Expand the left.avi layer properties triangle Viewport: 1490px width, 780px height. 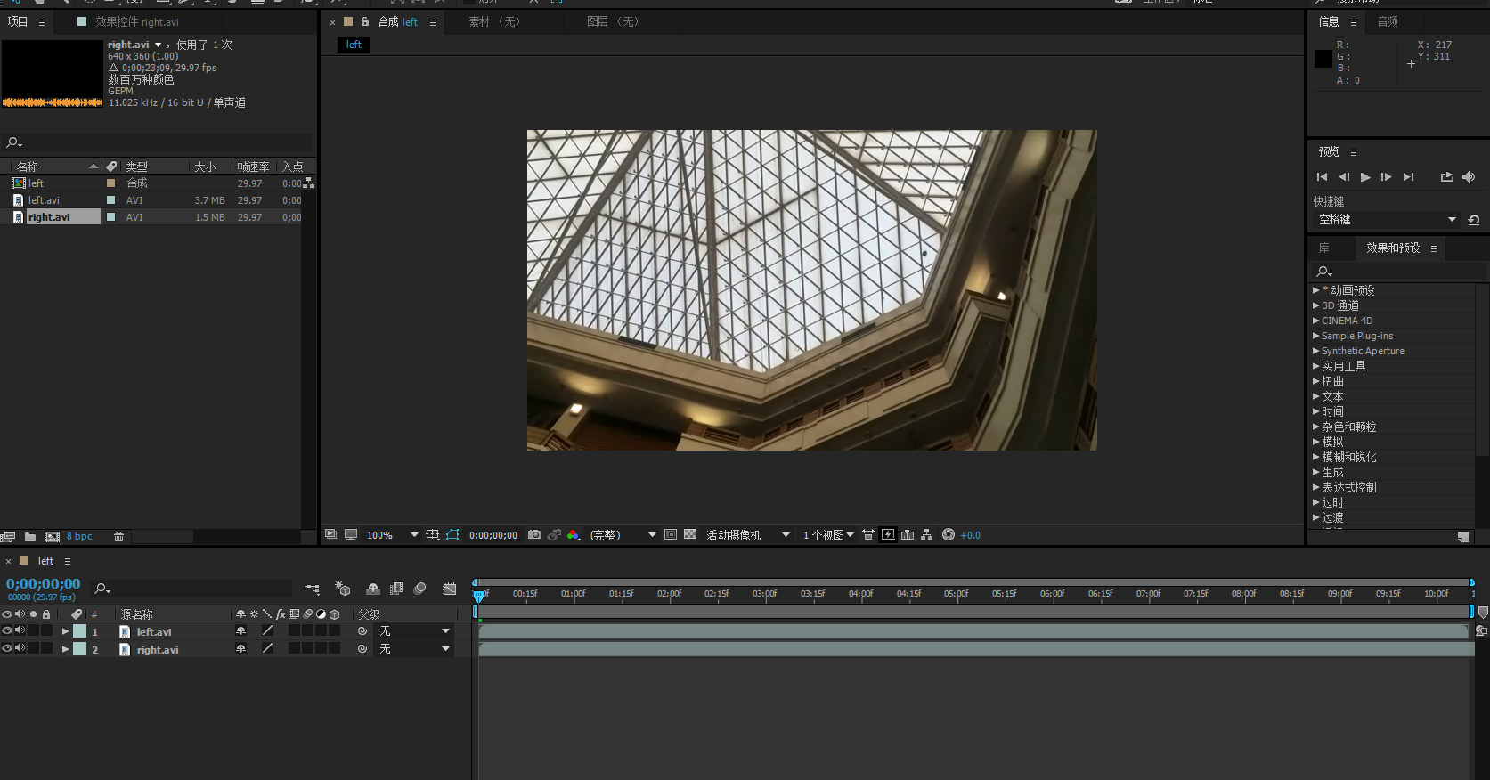click(x=65, y=631)
